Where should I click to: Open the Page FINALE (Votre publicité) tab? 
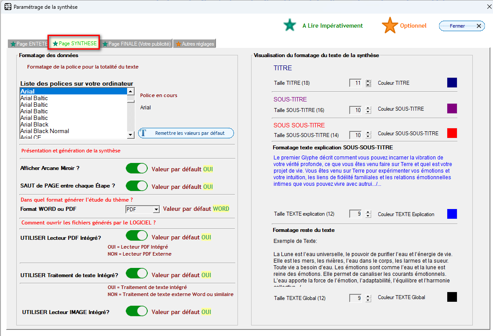pos(136,44)
